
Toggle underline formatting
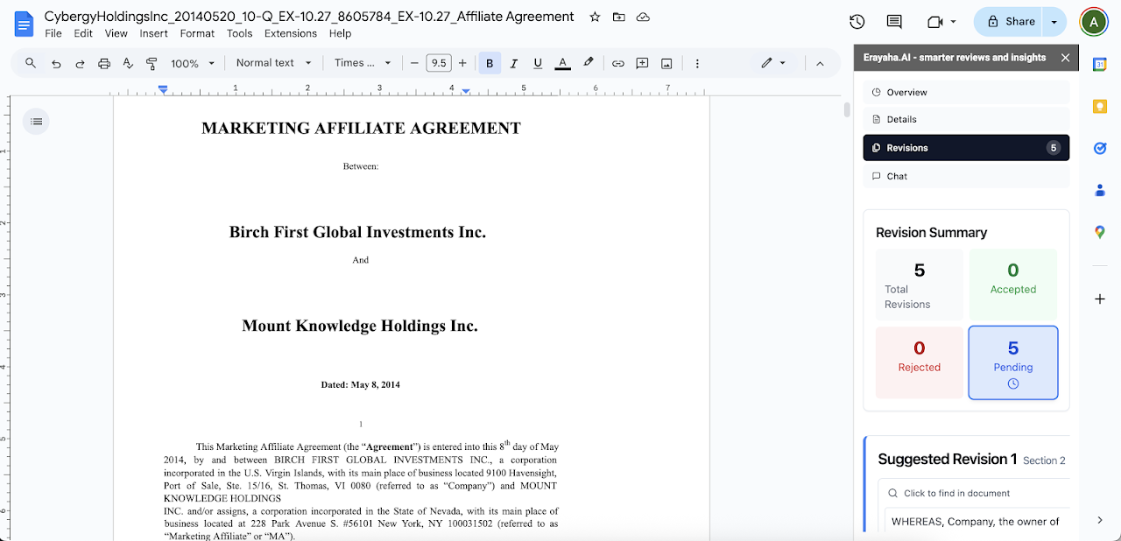pyautogui.click(x=538, y=63)
